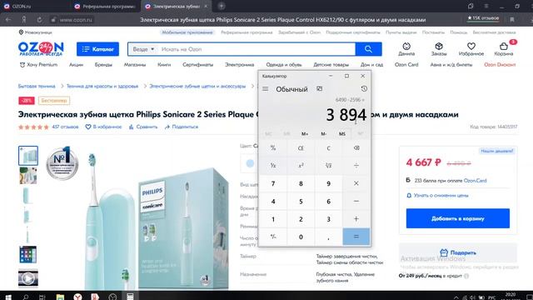Select the first product thumbnail

pyautogui.click(x=28, y=156)
